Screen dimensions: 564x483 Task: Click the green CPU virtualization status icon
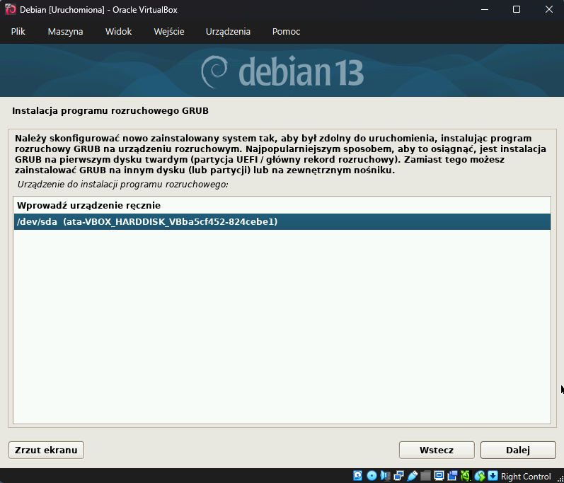coord(466,476)
